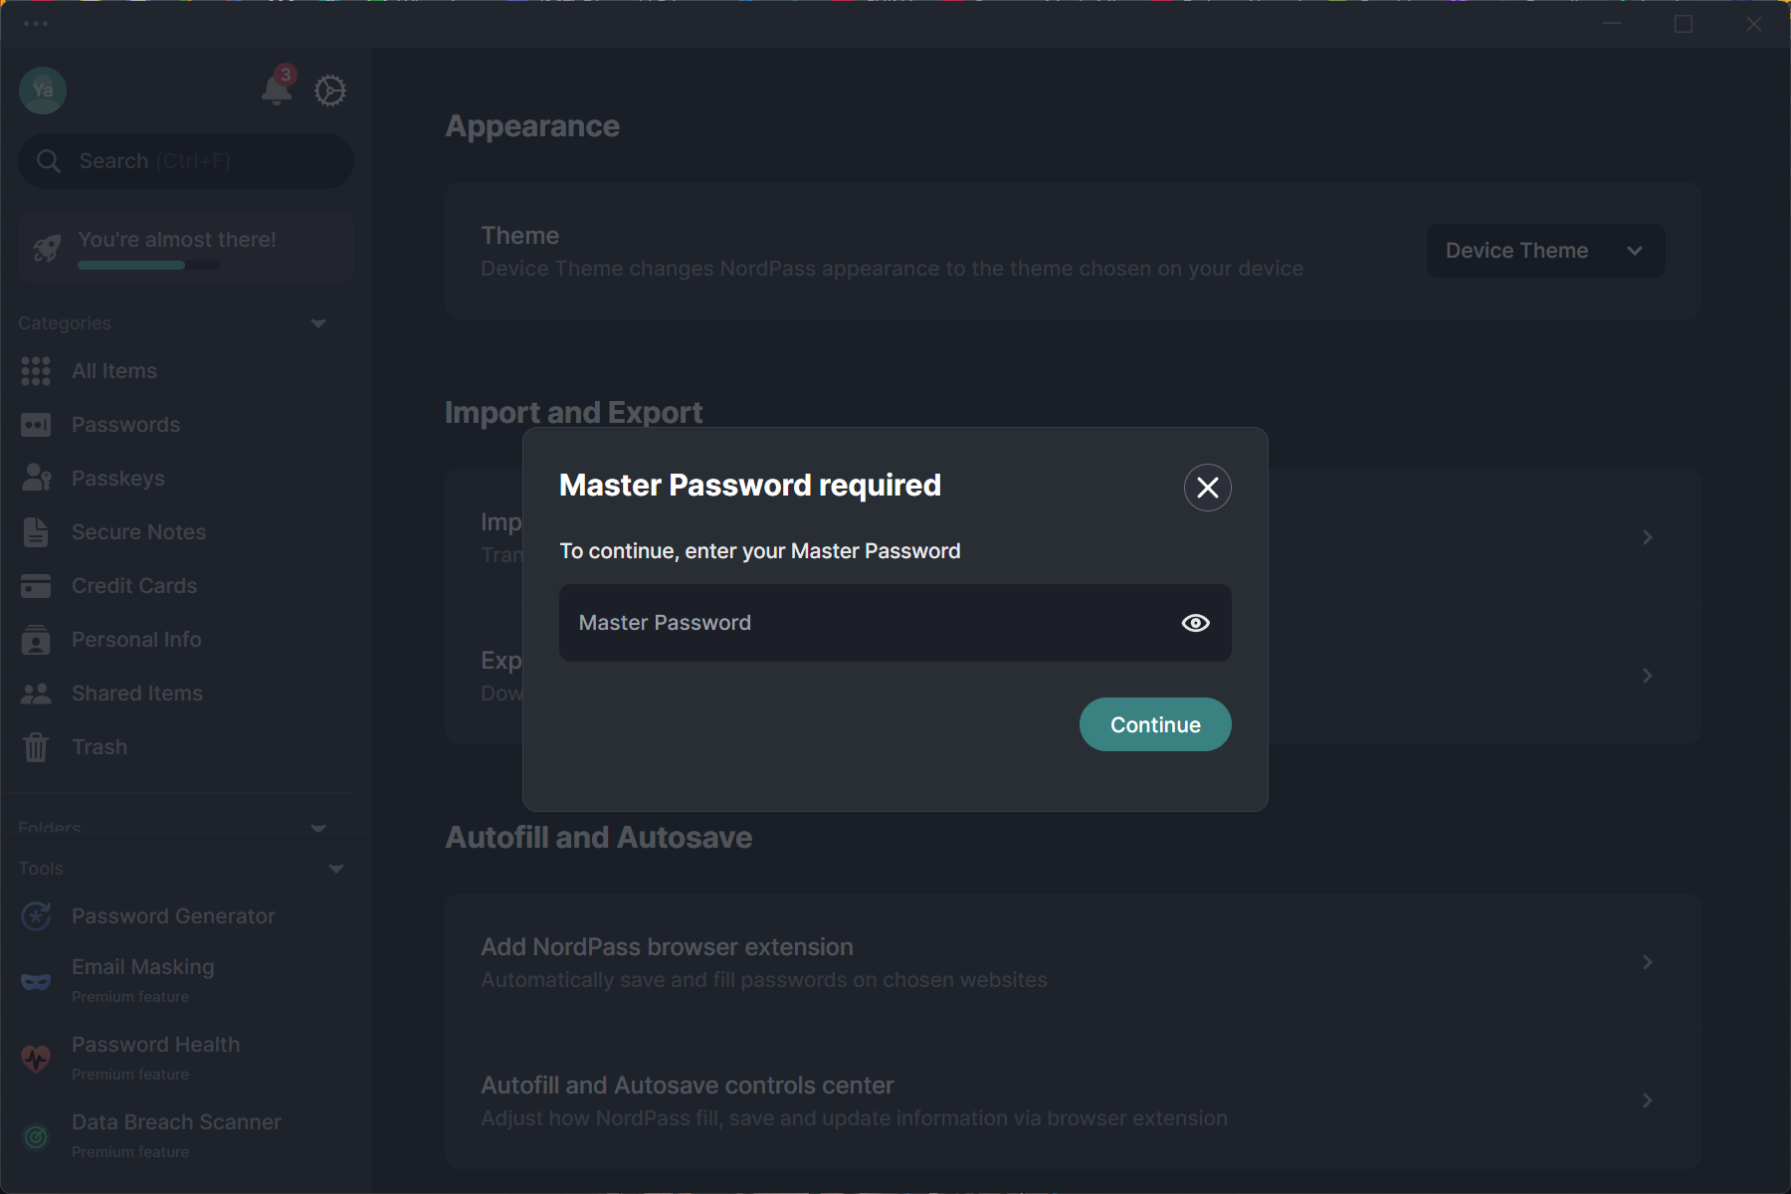Open the Personal Info section
Image resolution: width=1791 pixels, height=1194 pixels.
pyautogui.click(x=136, y=639)
